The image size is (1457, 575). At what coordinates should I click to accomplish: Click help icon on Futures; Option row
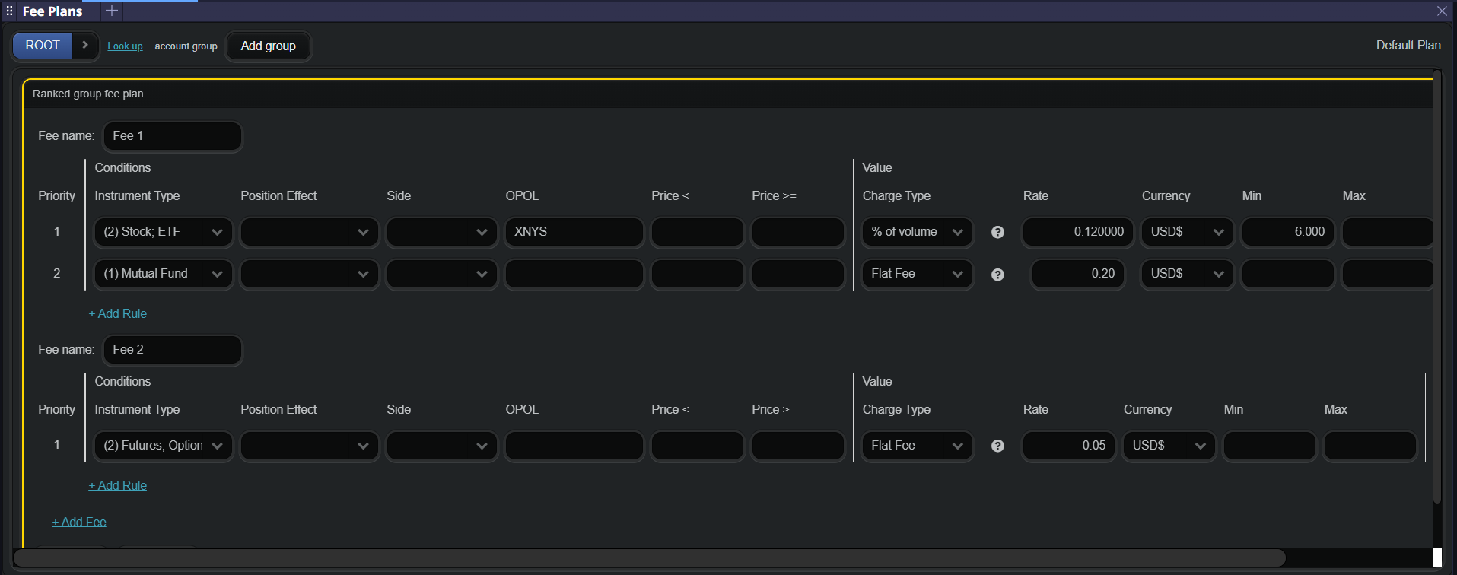[x=997, y=446]
